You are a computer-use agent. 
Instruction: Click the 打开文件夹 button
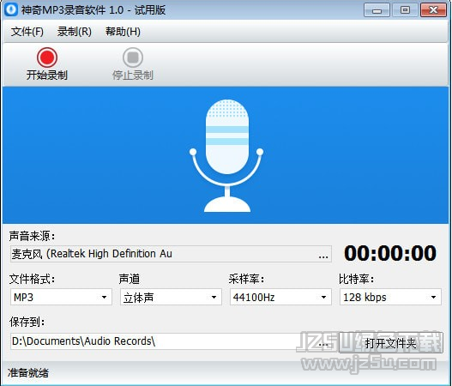[x=391, y=343]
